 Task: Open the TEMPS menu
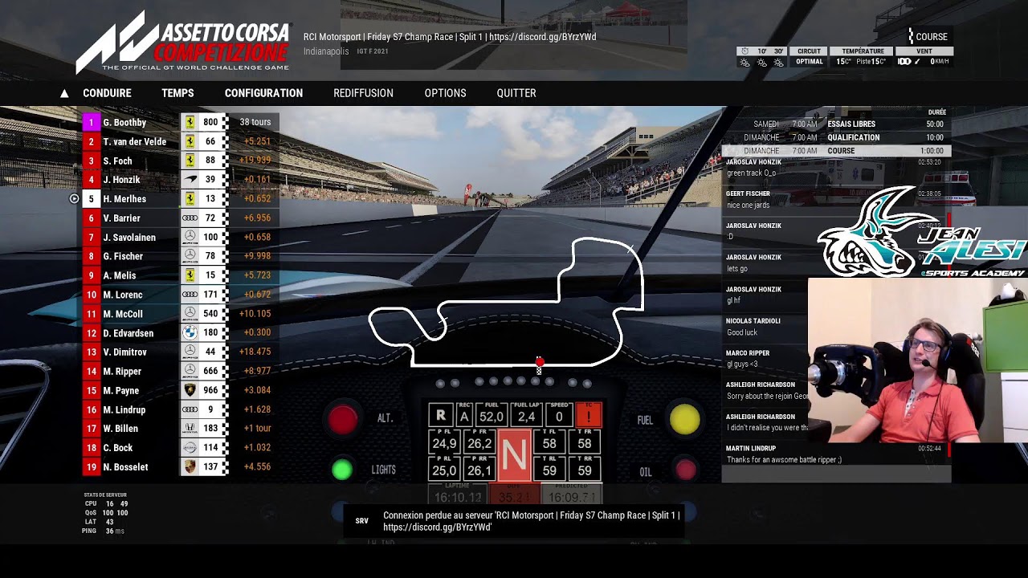[x=177, y=93]
